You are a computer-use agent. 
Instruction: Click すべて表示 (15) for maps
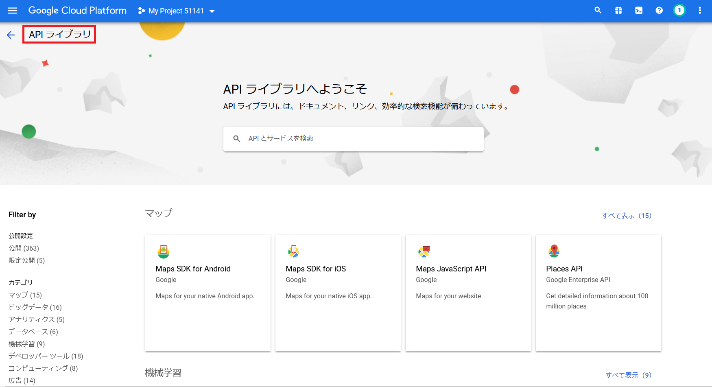627,216
